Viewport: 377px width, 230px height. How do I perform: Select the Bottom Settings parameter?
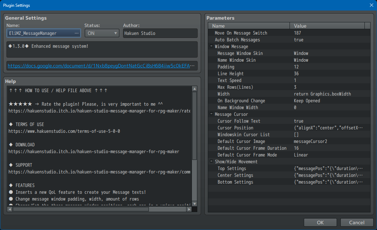pos(289,182)
